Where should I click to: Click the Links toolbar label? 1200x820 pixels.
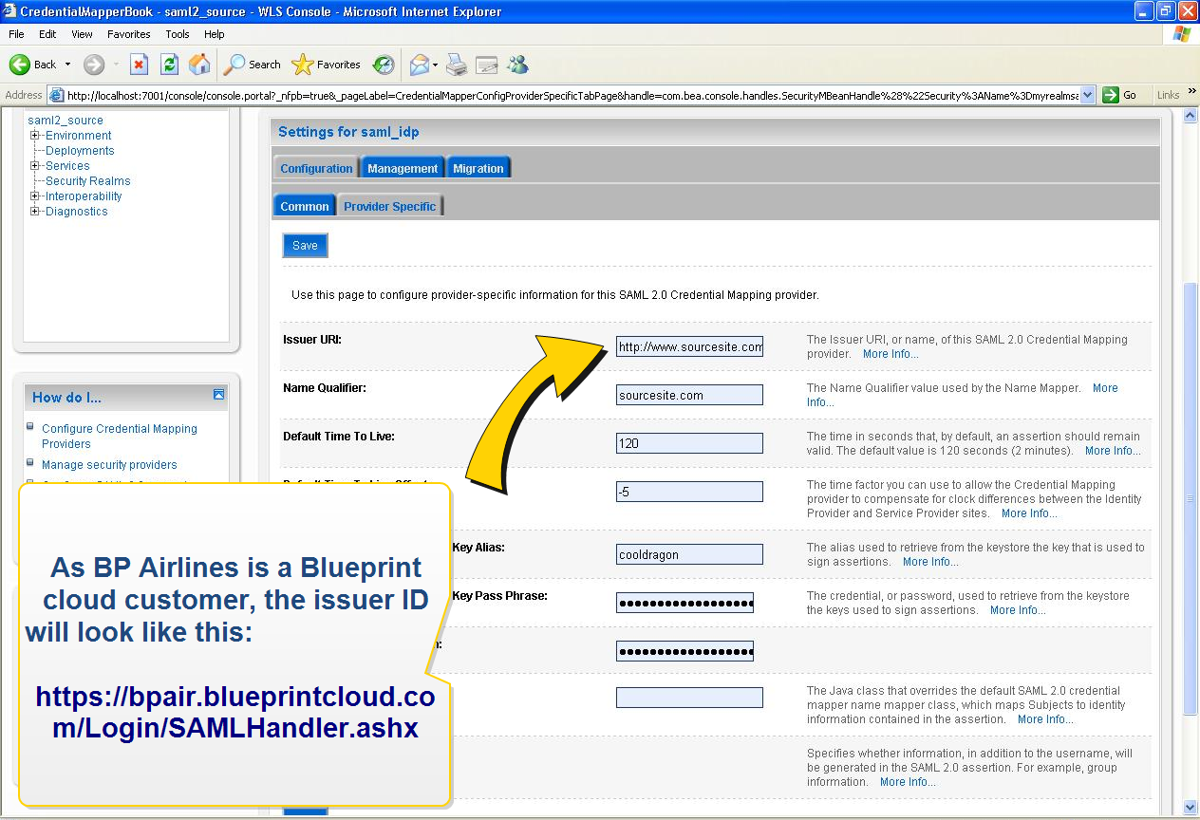tap(1169, 95)
